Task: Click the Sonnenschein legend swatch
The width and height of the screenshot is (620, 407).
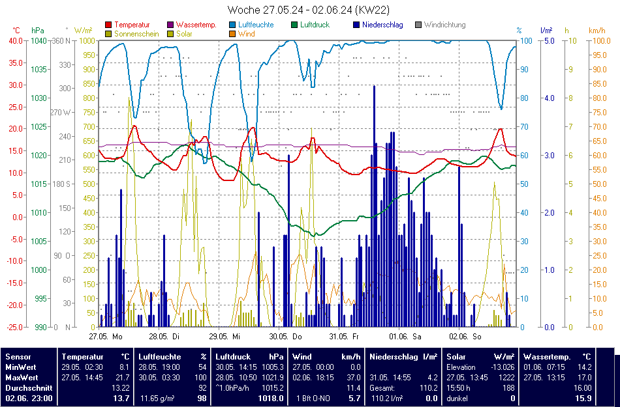Action: point(108,33)
